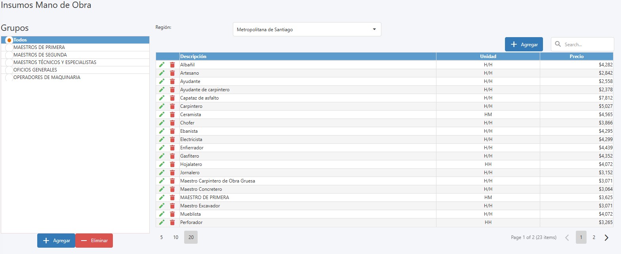Open the Región dropdown Metropolitana de Santiago

(x=307, y=30)
